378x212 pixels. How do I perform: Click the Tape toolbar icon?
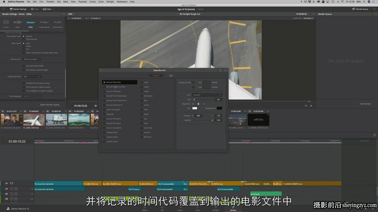[35, 9]
